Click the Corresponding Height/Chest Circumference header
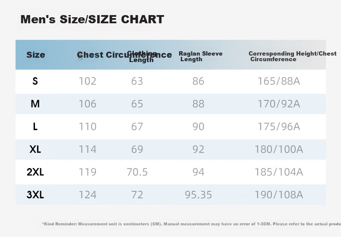 pyautogui.click(x=293, y=56)
